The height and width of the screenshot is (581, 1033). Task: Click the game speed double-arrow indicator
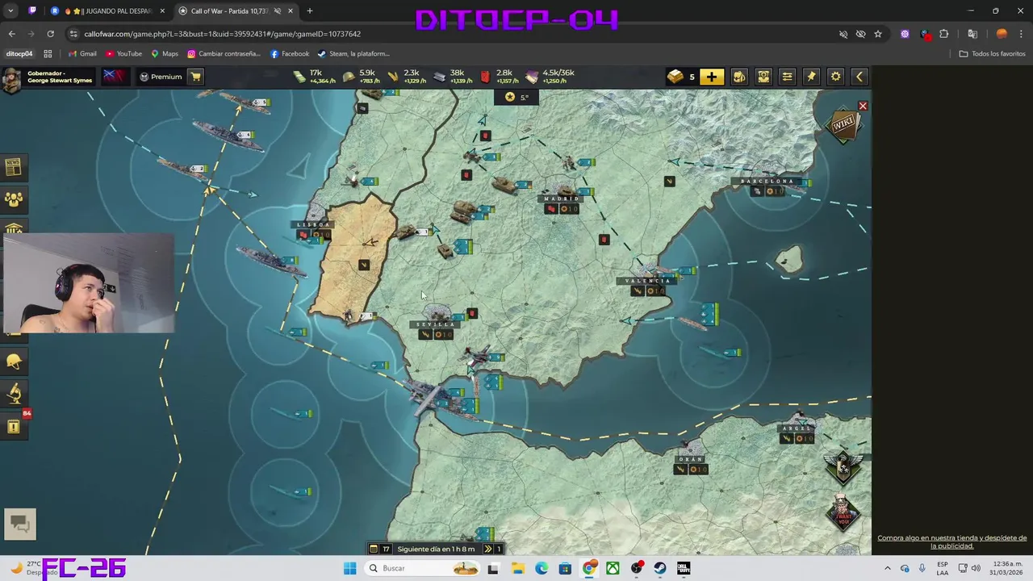[x=487, y=549]
